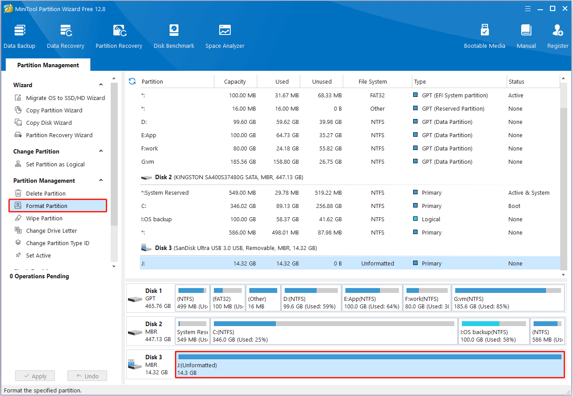Select C:(NTFS) block in the disk map
This screenshot has height=396, width=573.
334,331
